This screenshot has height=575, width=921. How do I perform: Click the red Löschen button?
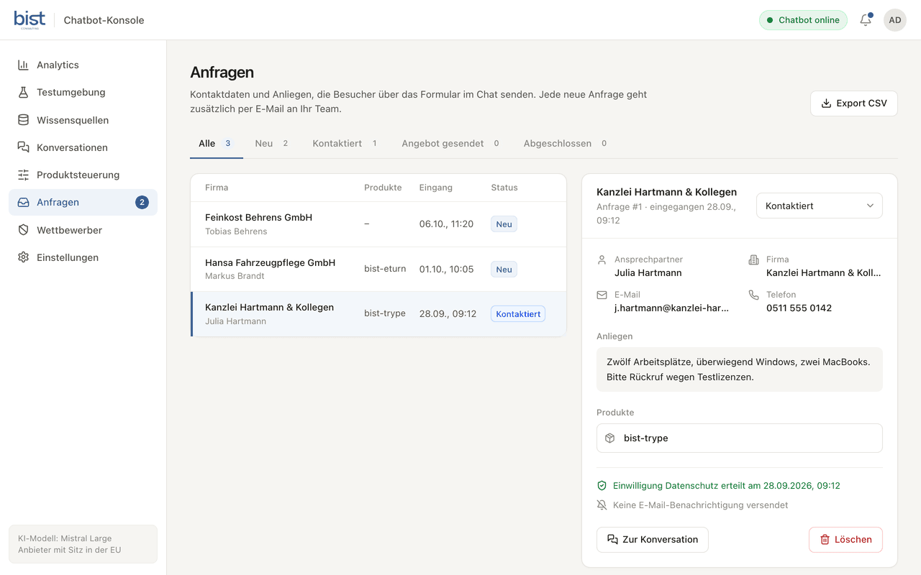845,540
